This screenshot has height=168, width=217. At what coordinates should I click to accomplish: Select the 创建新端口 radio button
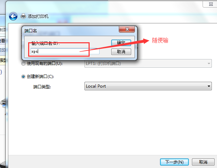coord(23,77)
